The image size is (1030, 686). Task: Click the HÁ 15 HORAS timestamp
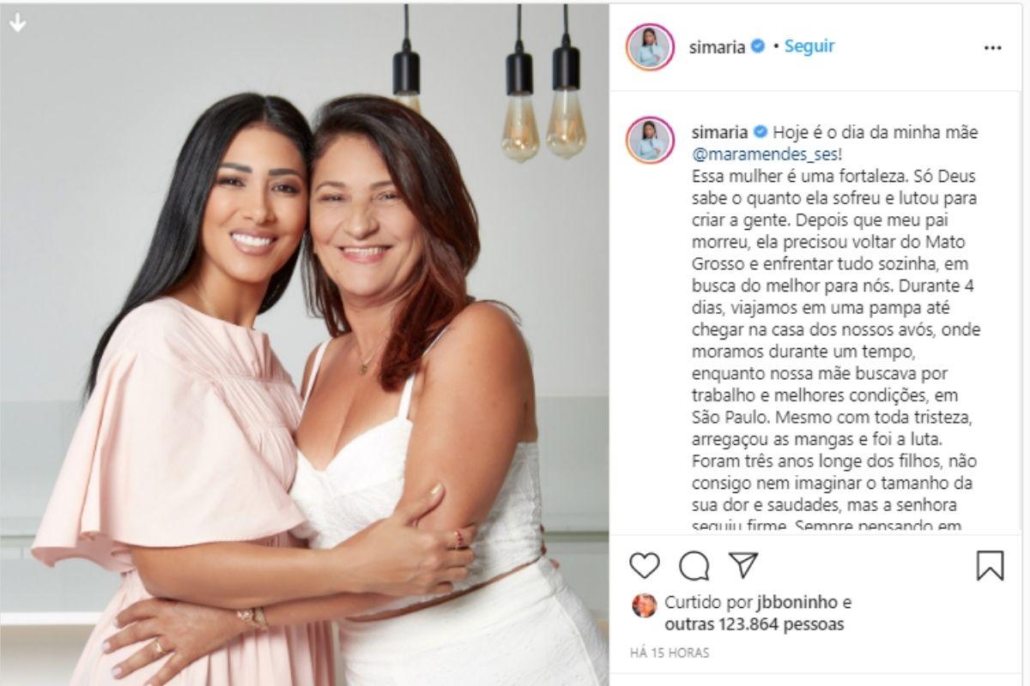coord(670,653)
